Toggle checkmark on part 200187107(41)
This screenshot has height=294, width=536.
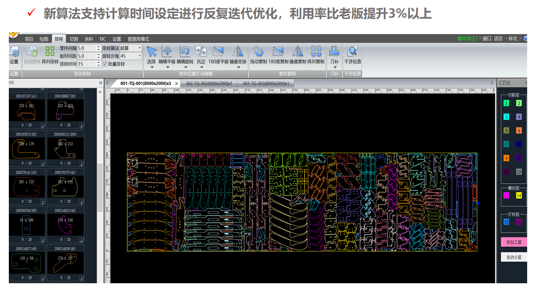pos(43,125)
